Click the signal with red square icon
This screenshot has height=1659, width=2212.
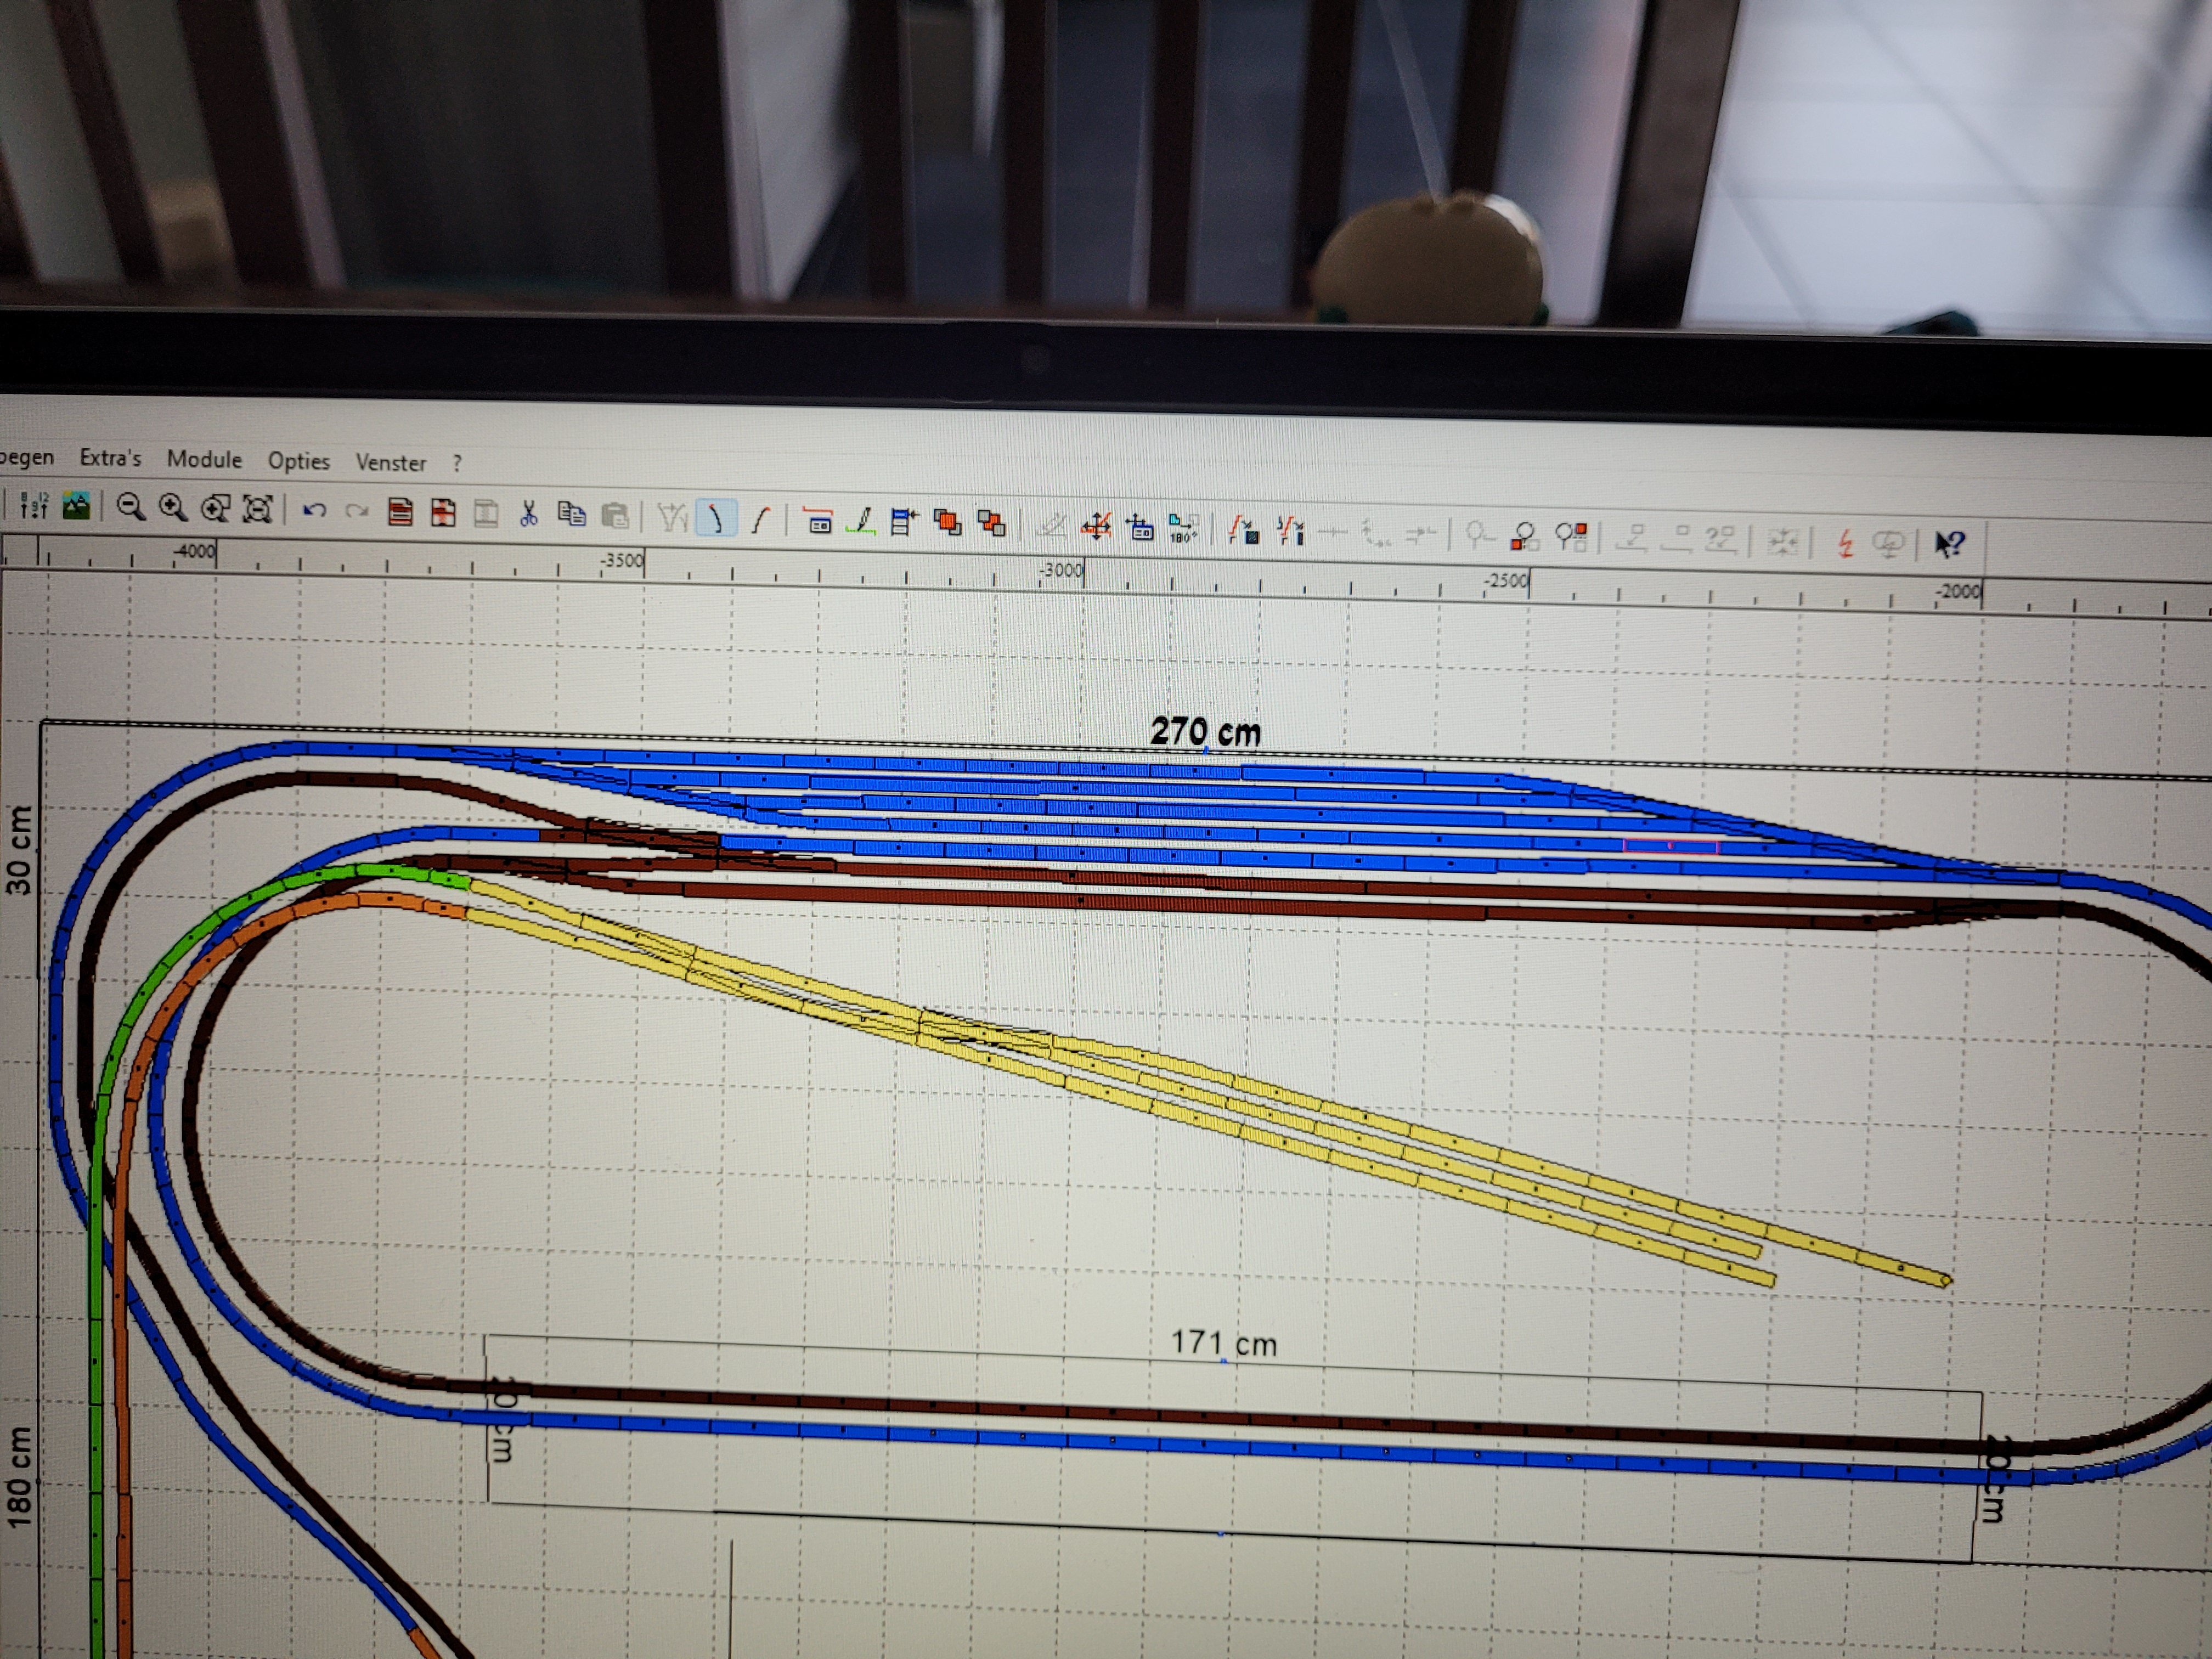click(1524, 537)
